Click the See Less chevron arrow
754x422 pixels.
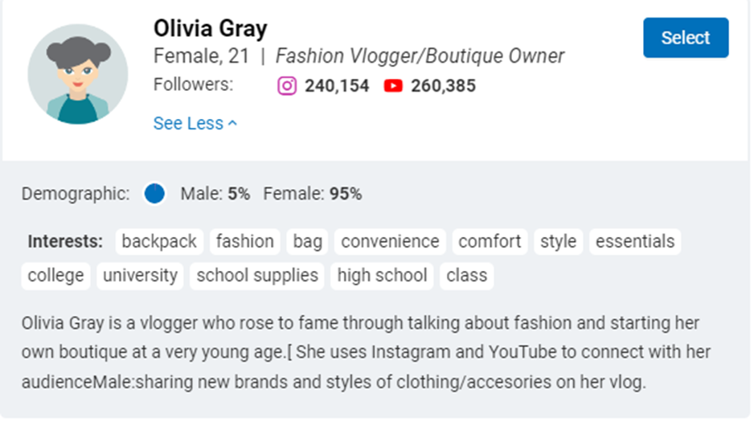tap(233, 124)
